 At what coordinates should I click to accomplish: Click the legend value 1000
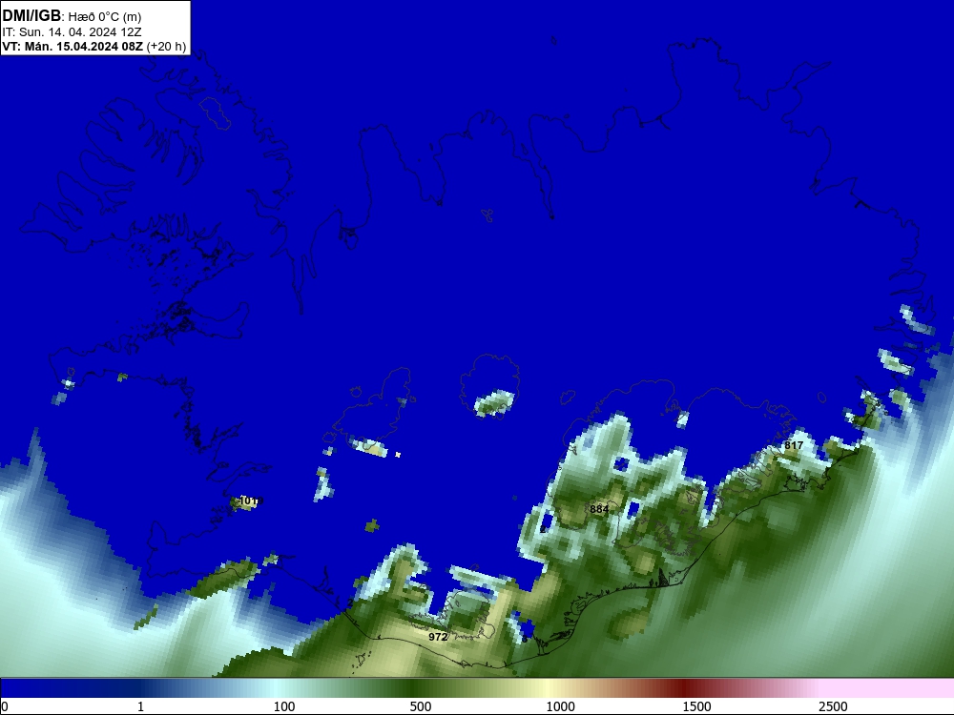pyautogui.click(x=560, y=706)
